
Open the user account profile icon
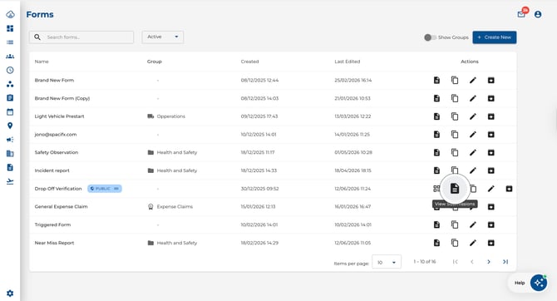pyautogui.click(x=538, y=14)
